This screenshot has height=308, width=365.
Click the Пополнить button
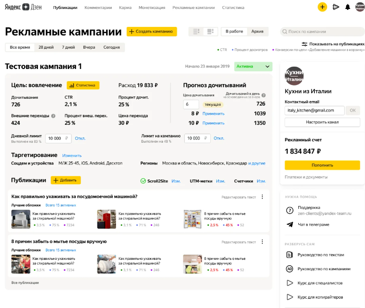[322, 165]
